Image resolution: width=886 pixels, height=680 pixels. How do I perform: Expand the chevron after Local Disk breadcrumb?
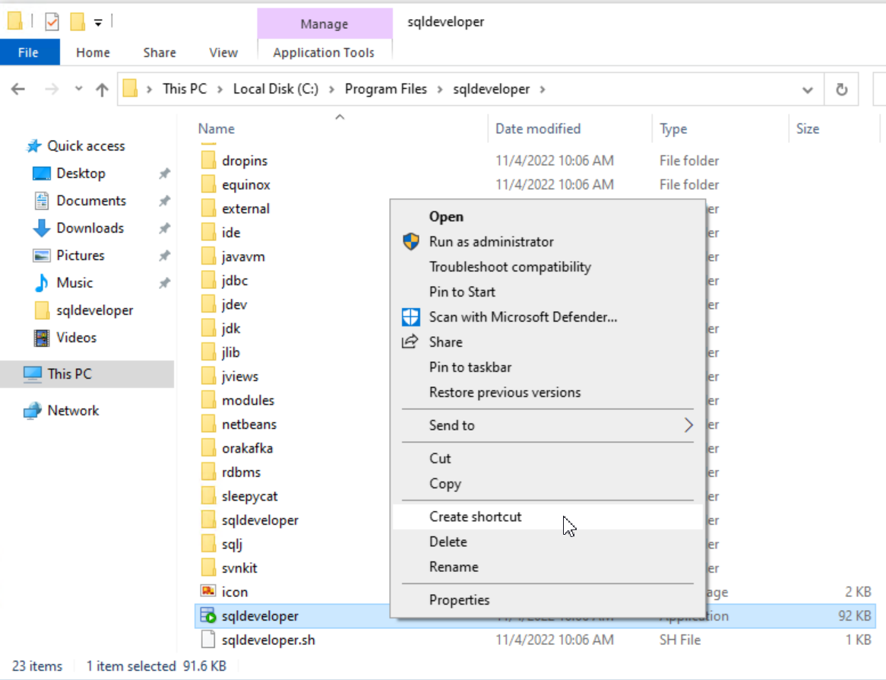click(x=332, y=90)
